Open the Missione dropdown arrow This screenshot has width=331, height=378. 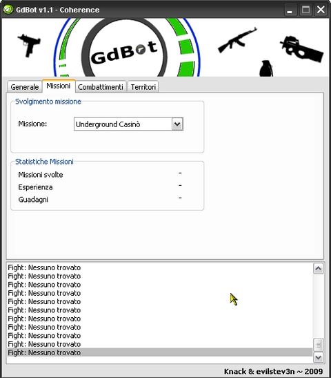(177, 124)
